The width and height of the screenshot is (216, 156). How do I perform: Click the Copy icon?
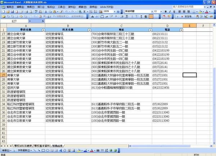pos(50,12)
